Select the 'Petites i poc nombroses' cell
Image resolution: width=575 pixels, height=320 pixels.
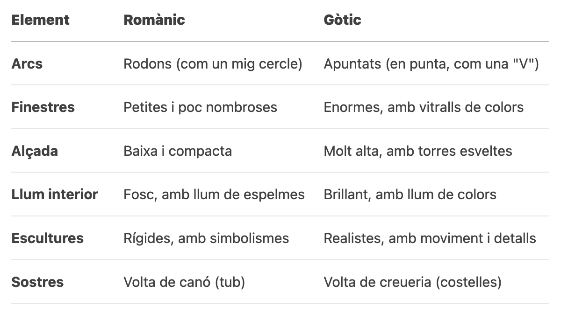tap(200, 107)
